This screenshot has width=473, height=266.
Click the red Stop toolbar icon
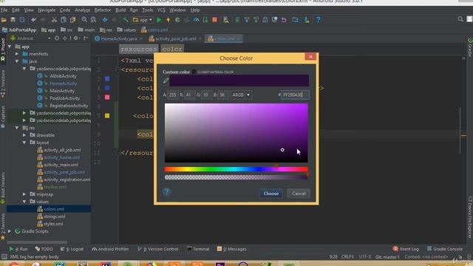coord(214,20)
